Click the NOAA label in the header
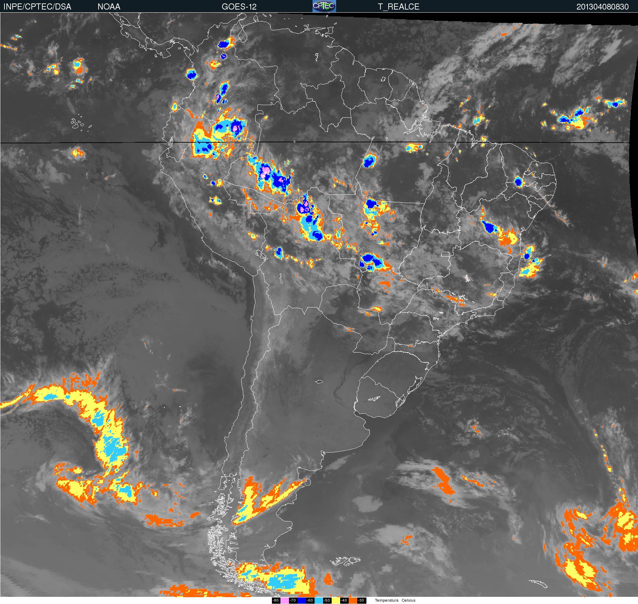This screenshot has height=604, width=638. click(x=109, y=7)
